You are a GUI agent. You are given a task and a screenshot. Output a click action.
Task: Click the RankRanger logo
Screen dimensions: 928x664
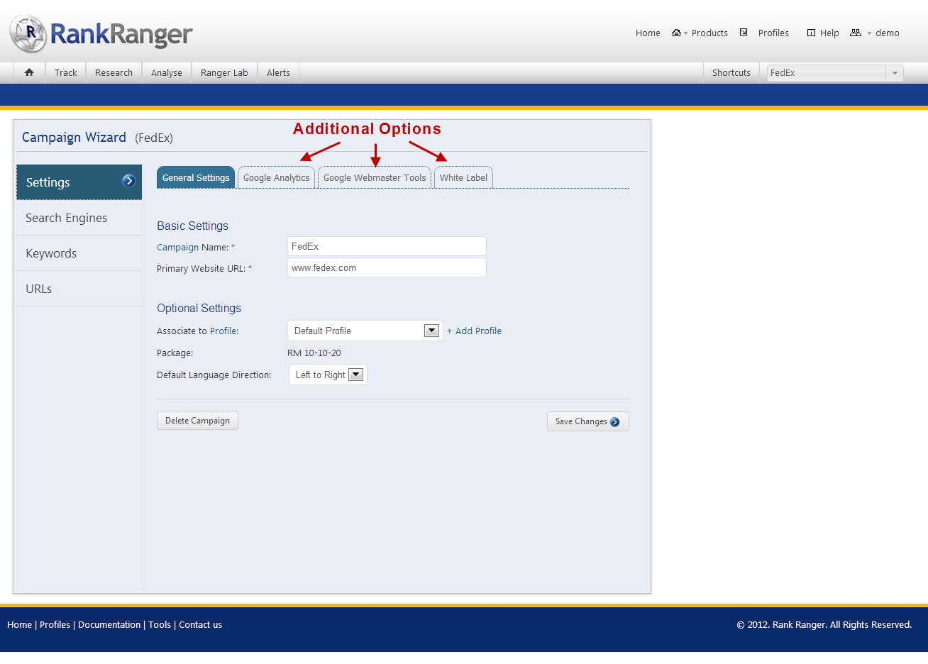(x=101, y=33)
